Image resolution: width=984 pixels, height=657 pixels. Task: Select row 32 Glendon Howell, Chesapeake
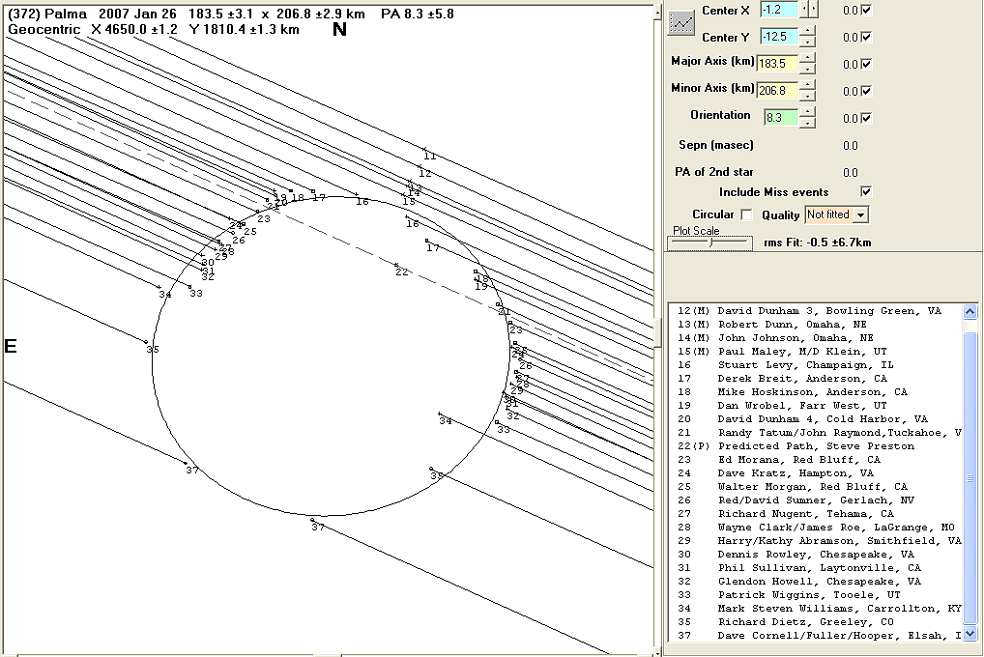pyautogui.click(x=815, y=581)
